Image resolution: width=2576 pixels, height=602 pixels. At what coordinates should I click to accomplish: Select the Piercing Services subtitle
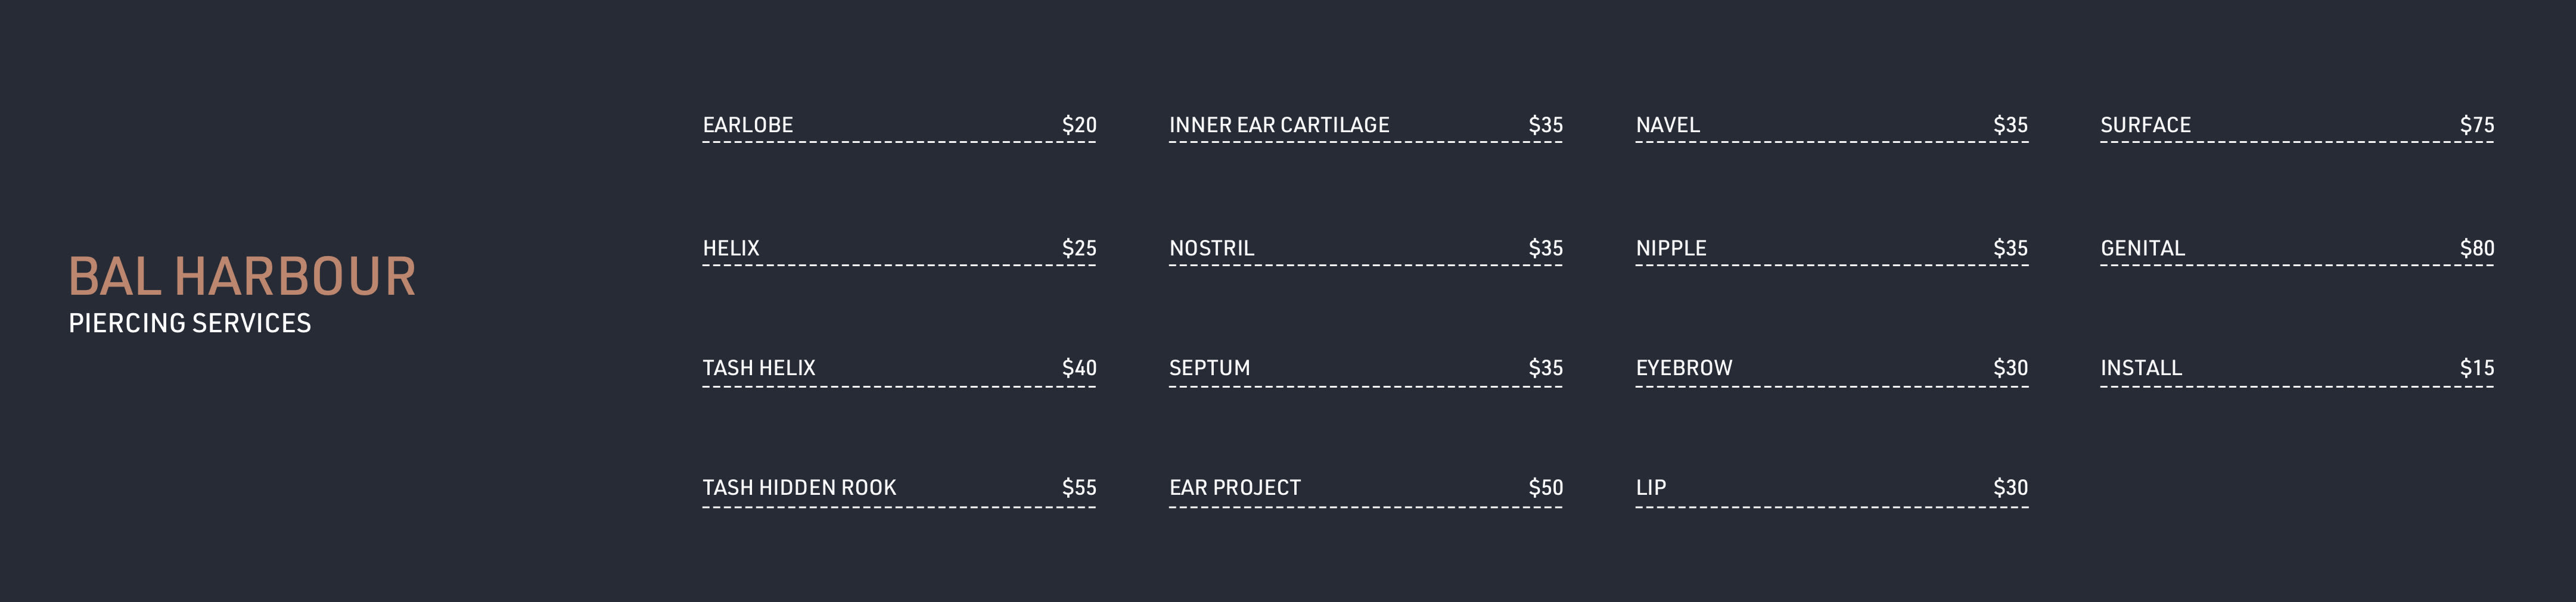(x=190, y=323)
